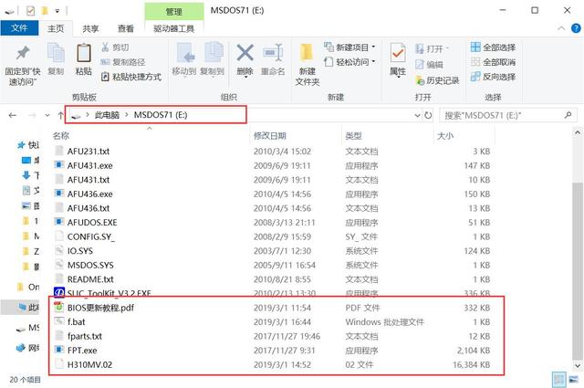Click History (历史记录) icon
This screenshot has width=584, height=388.
(x=420, y=80)
